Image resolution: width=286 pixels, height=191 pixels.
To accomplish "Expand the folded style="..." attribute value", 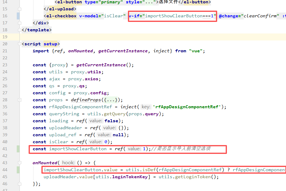I will coord(149,2).
